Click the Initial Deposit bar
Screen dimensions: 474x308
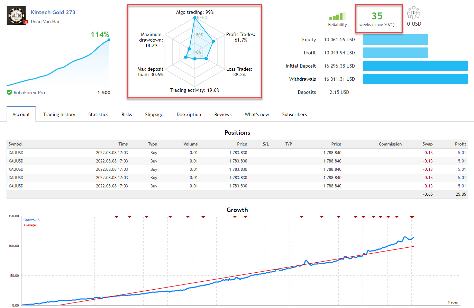click(x=415, y=66)
